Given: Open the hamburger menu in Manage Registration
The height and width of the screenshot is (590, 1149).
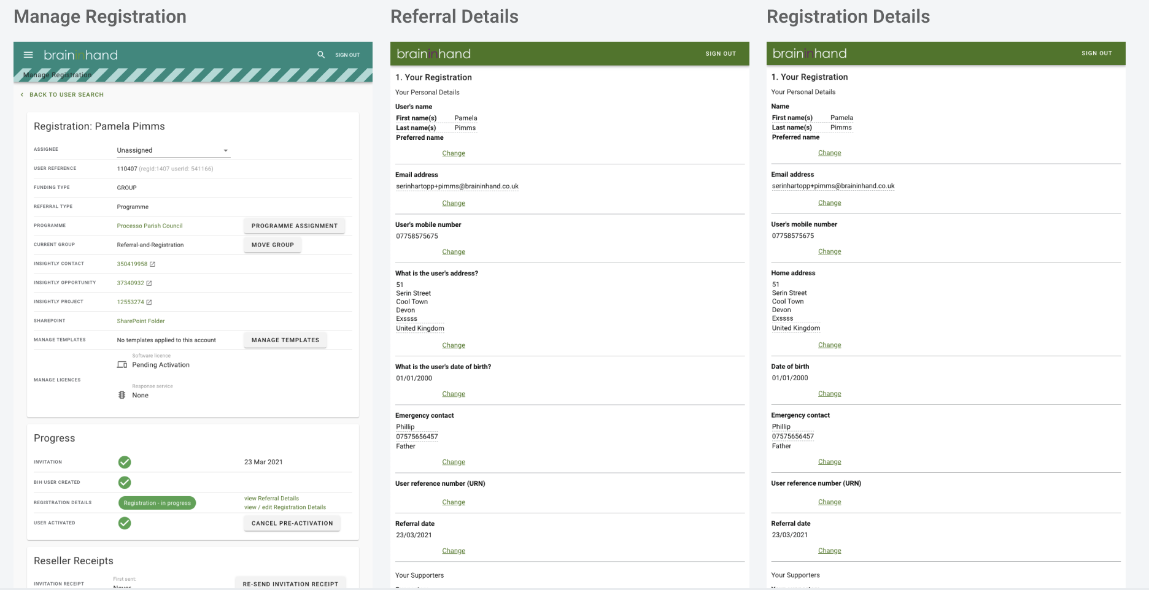Looking at the screenshot, I should click(28, 55).
